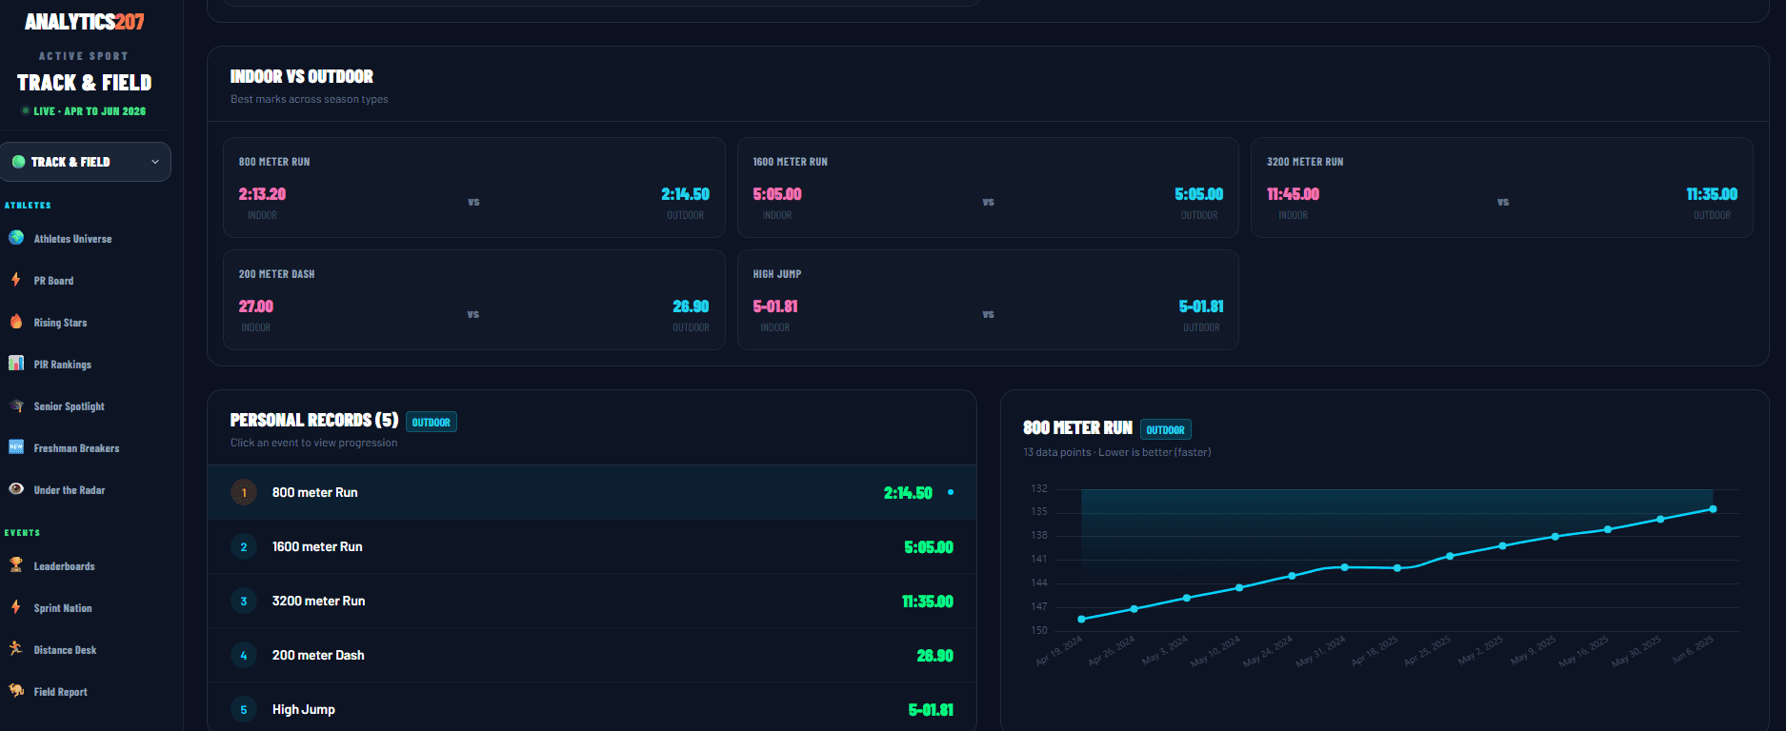This screenshot has height=731, width=1786.
Task: Open Athletes Universe globe icon
Action: click(x=16, y=238)
